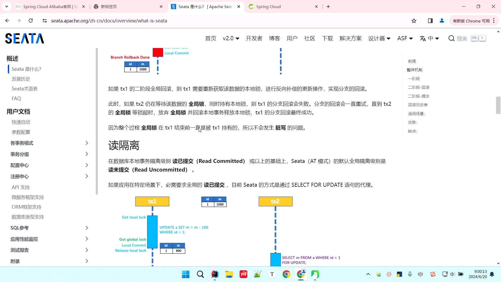Jump to 二阶段-回滚 in table of contents
Viewport: 501px width, 282px height.
coord(419,87)
